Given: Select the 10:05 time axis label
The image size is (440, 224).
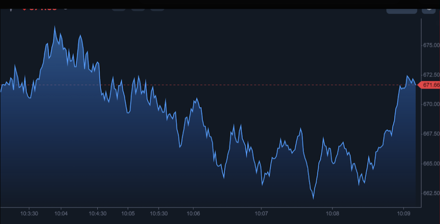Looking at the screenshot, I should click(x=128, y=213).
